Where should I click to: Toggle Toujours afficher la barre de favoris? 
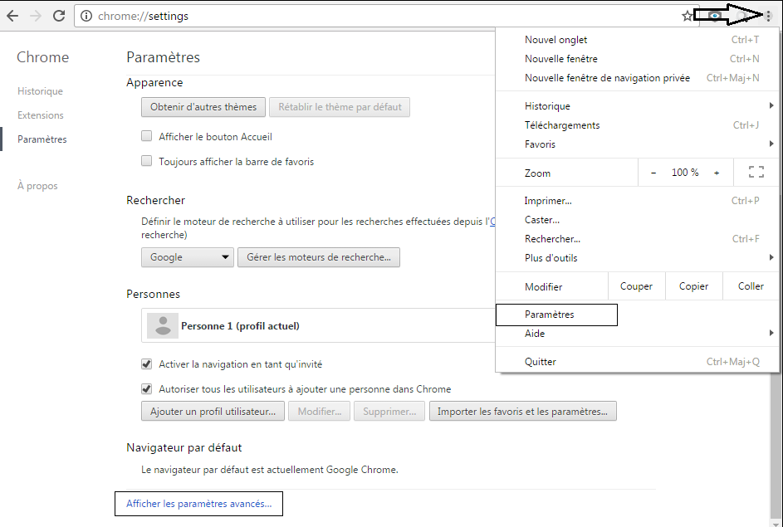(146, 161)
